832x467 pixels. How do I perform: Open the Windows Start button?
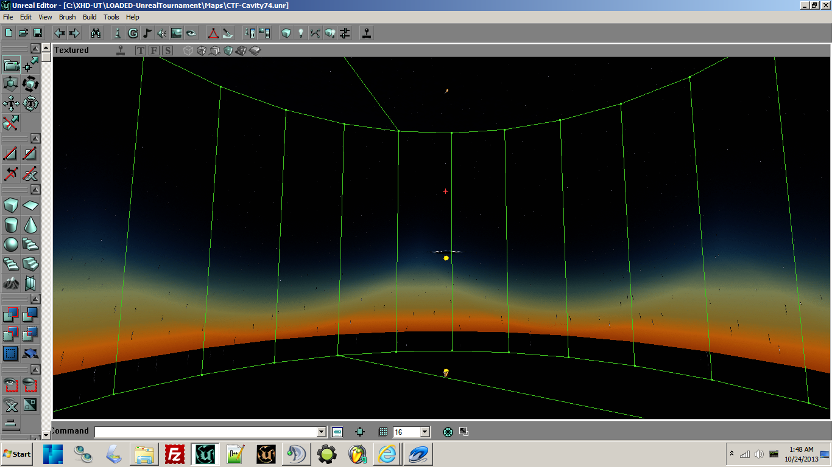(17, 454)
